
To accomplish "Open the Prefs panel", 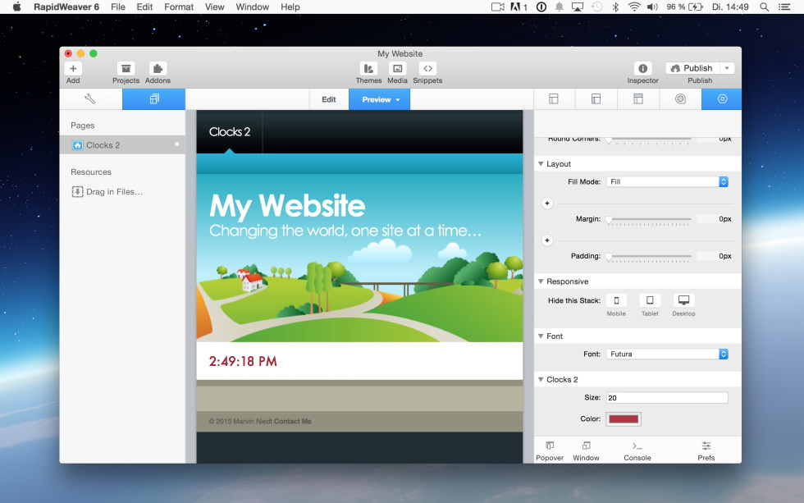I will coord(706,450).
